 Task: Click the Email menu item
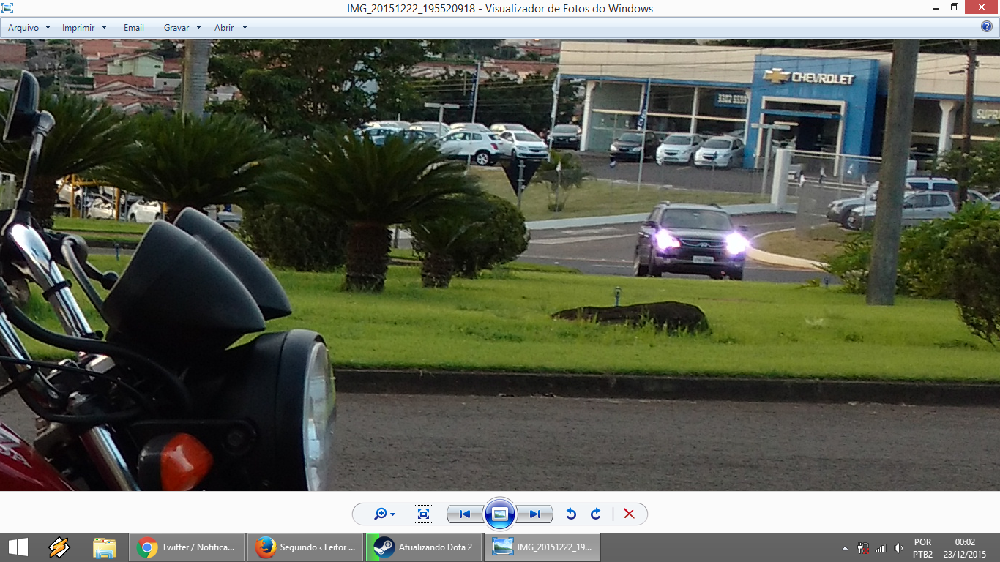[134, 27]
